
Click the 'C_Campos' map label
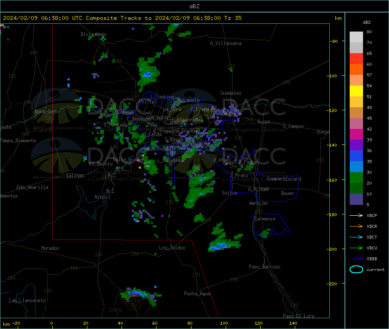[x=293, y=126]
